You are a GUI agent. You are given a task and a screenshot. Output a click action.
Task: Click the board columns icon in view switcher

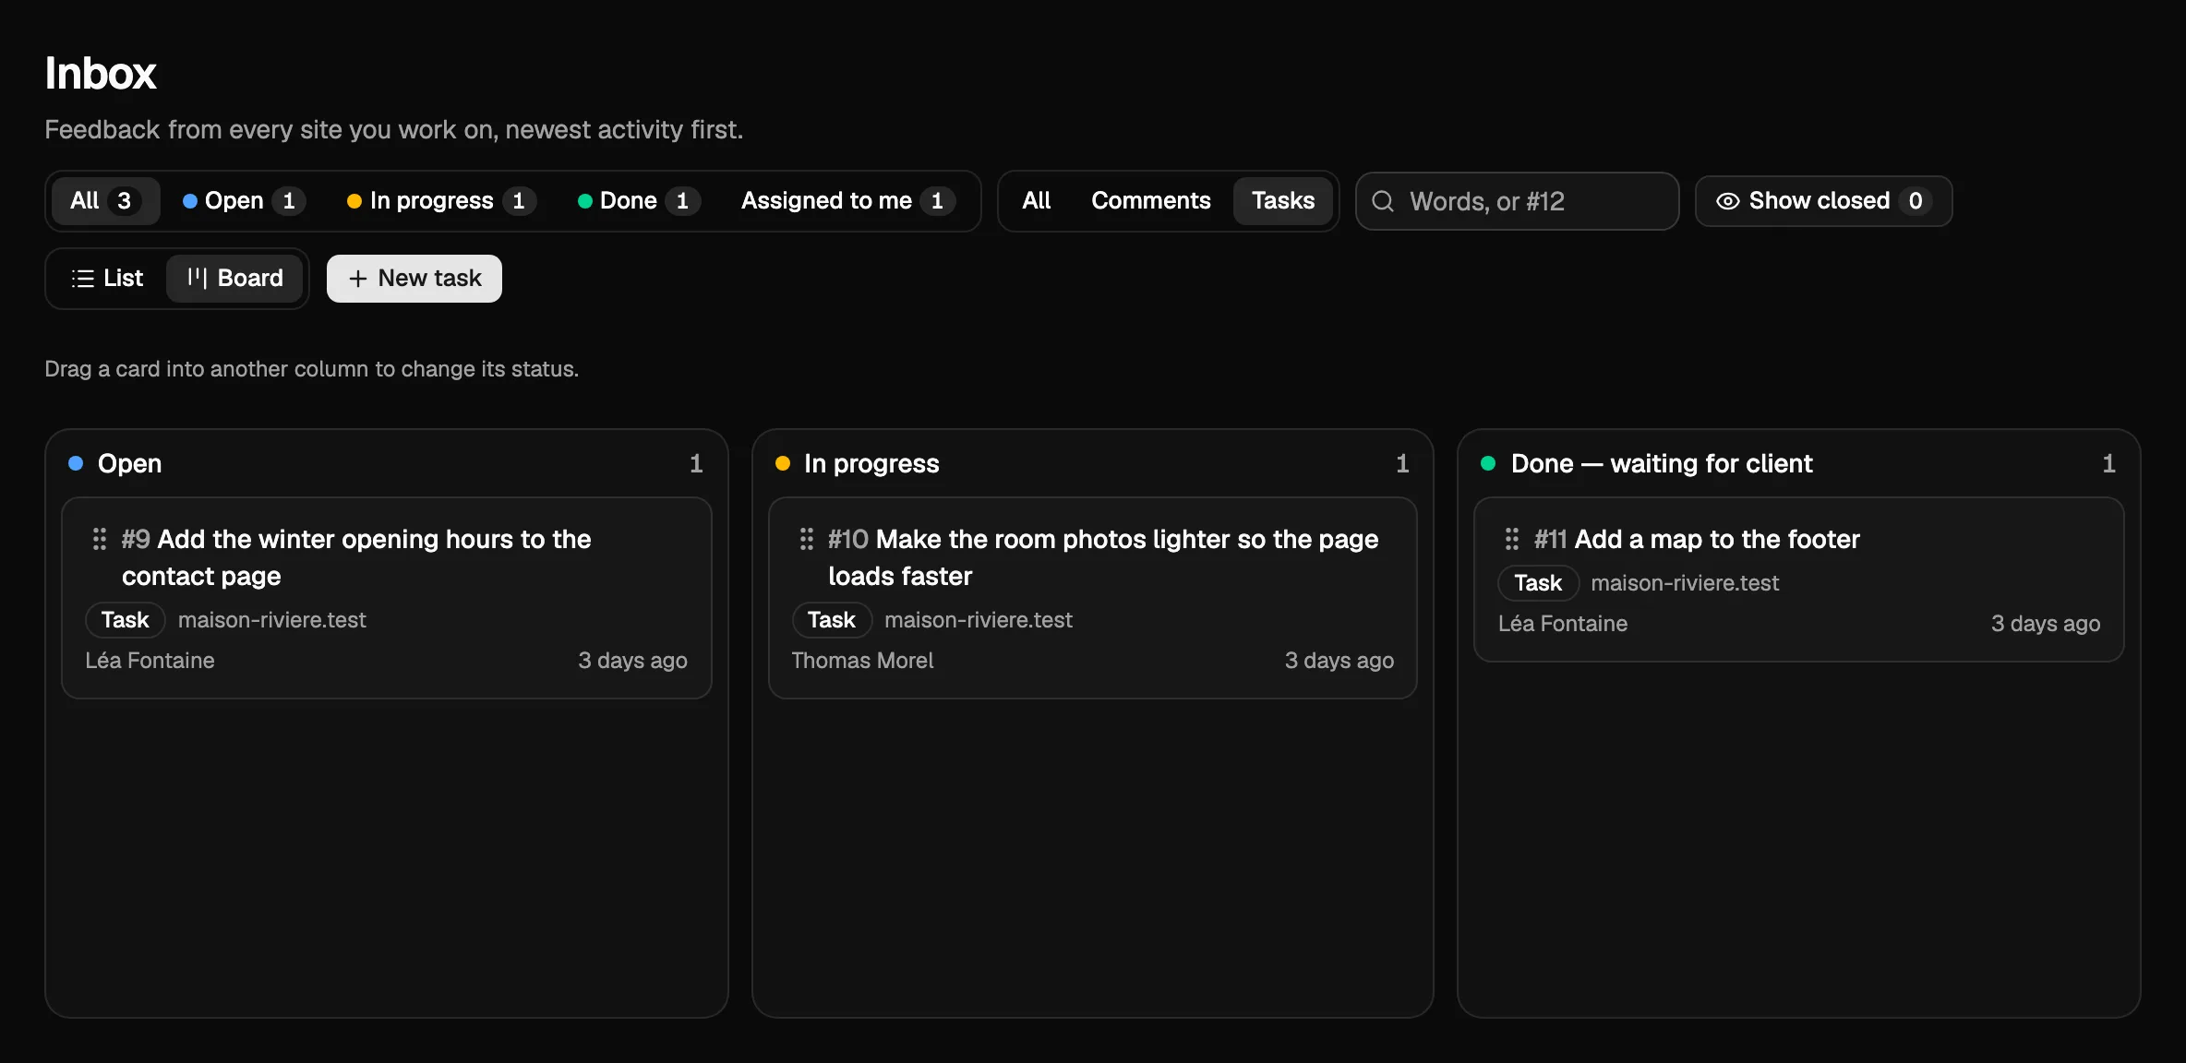(x=197, y=278)
